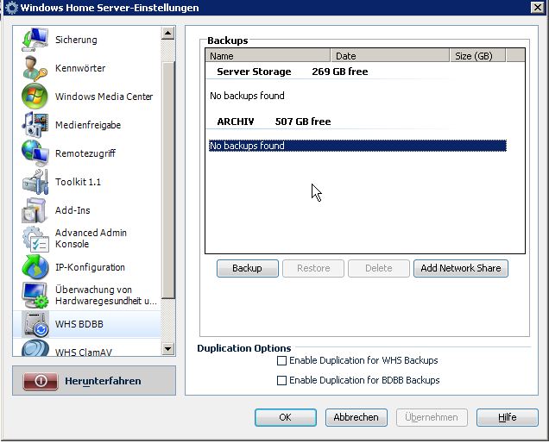Screen dimensions: 549x443
Task: Click the sidebar scroll down arrow
Action: [168, 348]
